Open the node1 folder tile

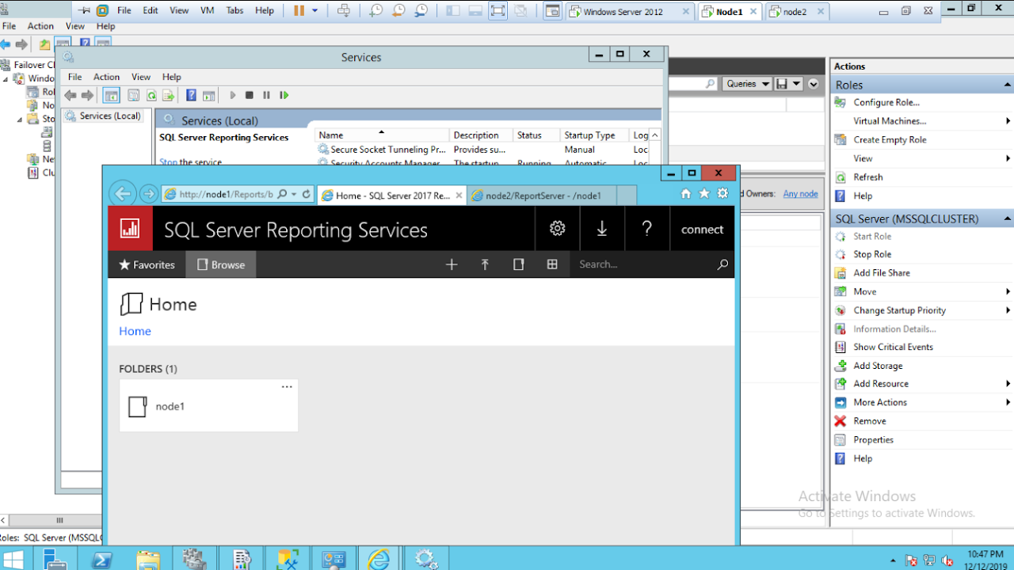[x=208, y=406]
